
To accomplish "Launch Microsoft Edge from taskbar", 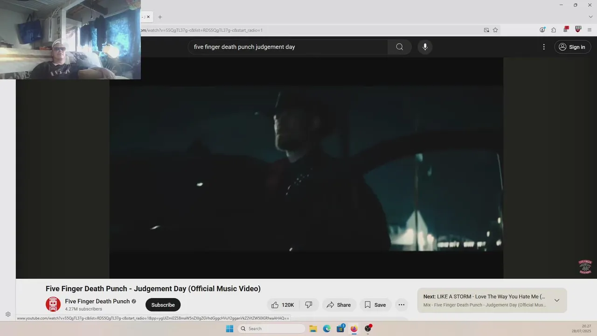I will [327, 329].
